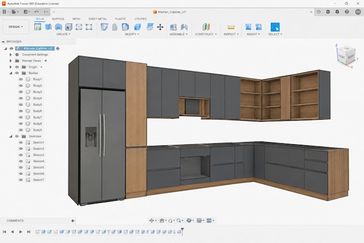Click the Offset Plane construct icon
Image resolution: width=364 pixels, height=243 pixels.
click(x=206, y=27)
